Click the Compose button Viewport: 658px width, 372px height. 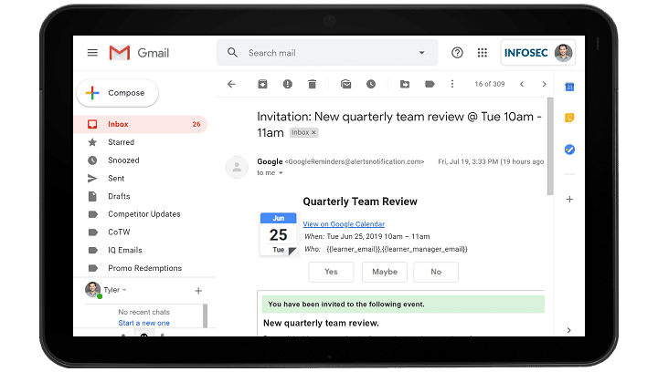click(x=118, y=93)
